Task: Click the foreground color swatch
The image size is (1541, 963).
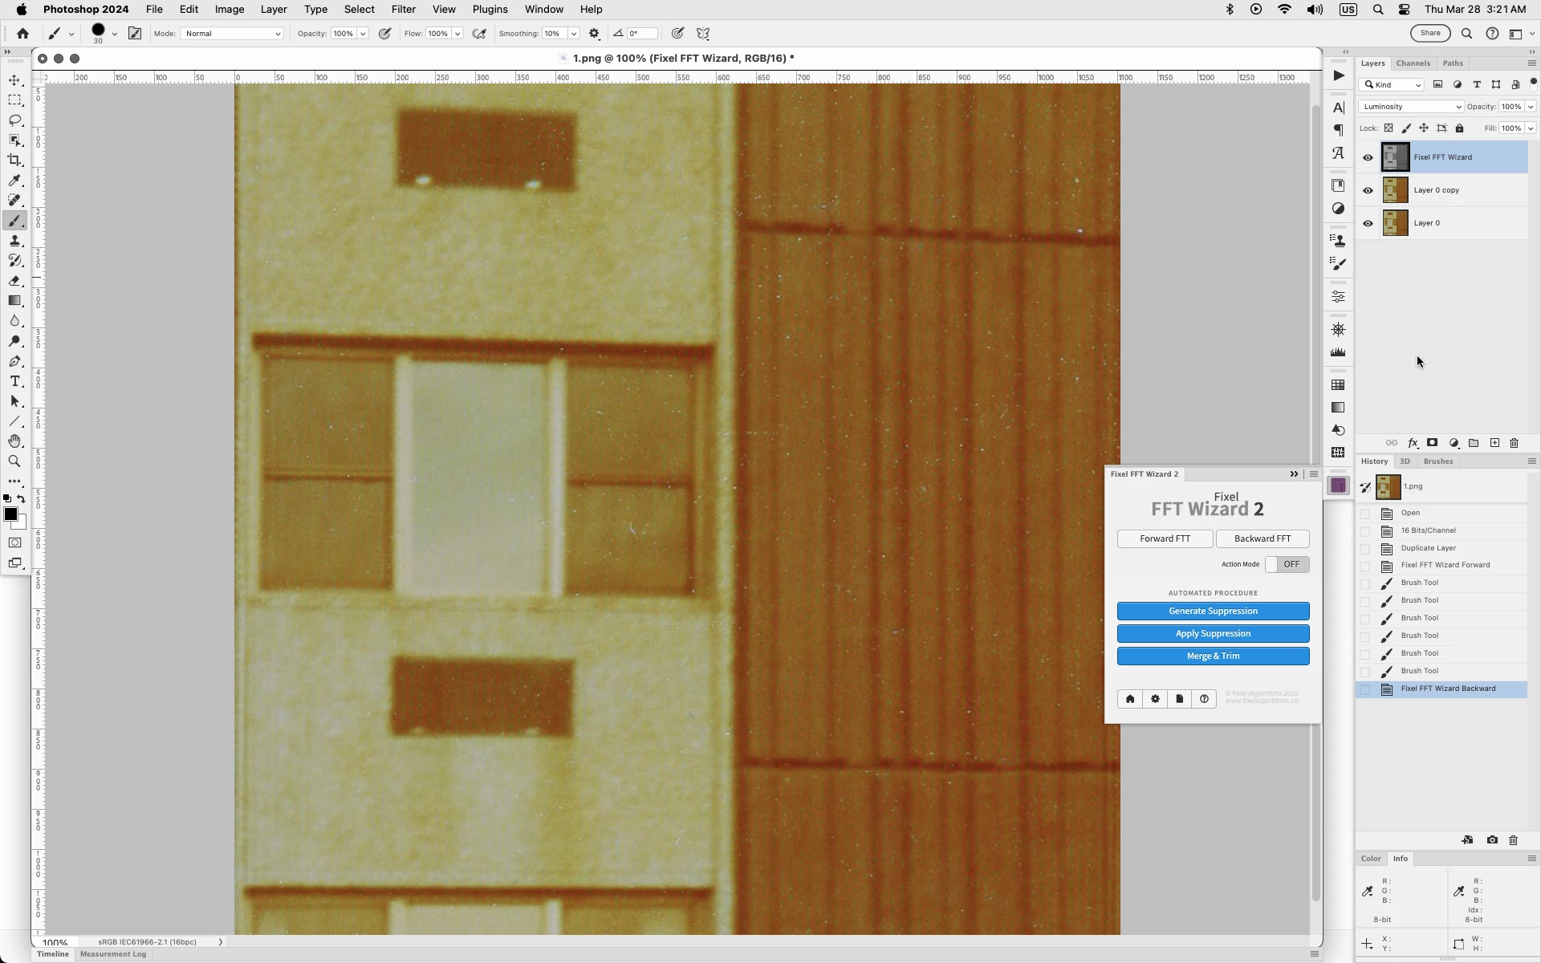Action: pyautogui.click(x=10, y=514)
